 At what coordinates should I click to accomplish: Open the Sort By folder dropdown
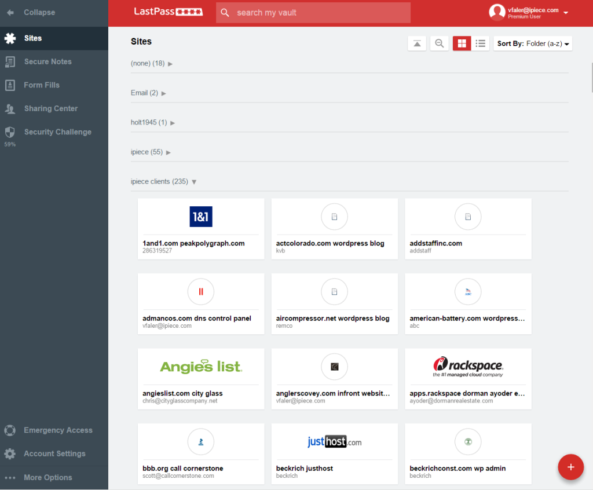(533, 43)
